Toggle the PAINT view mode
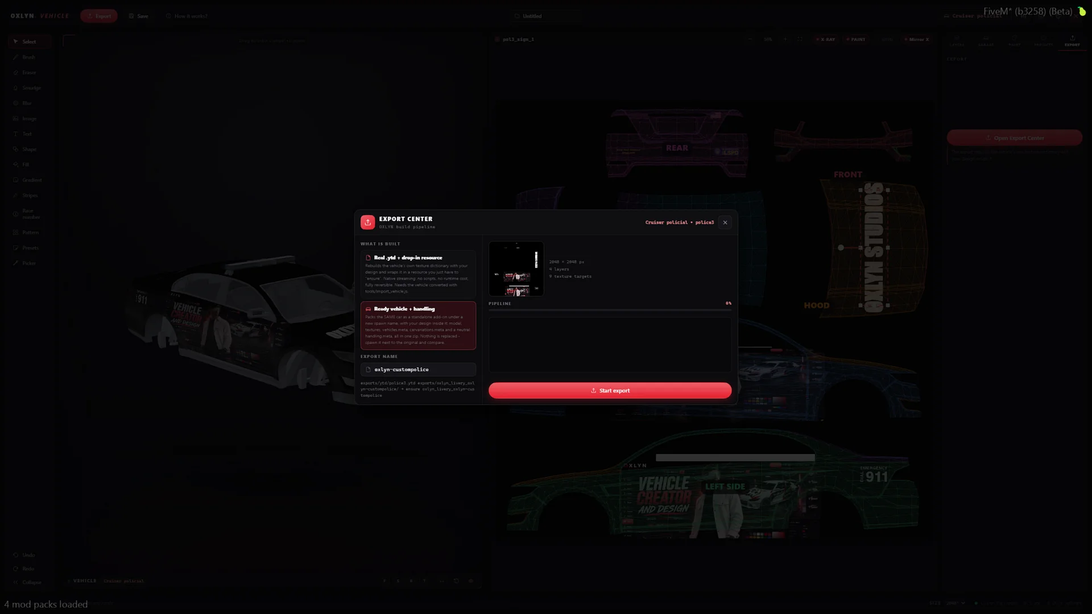Viewport: 1092px width, 614px height. coord(856,39)
